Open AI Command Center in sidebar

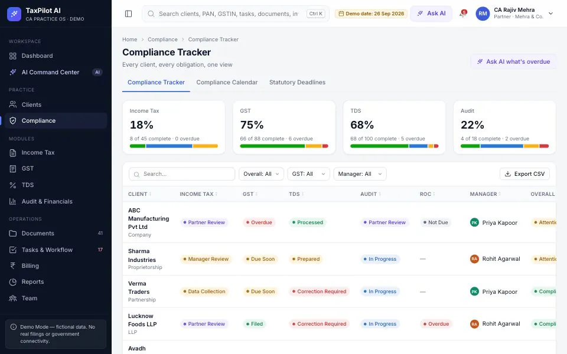click(56, 72)
